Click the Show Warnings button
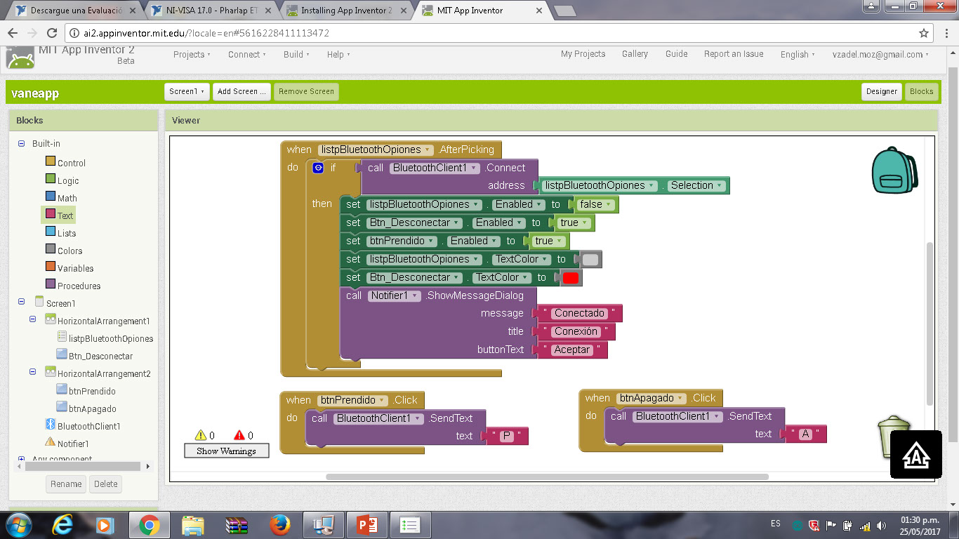 226,451
